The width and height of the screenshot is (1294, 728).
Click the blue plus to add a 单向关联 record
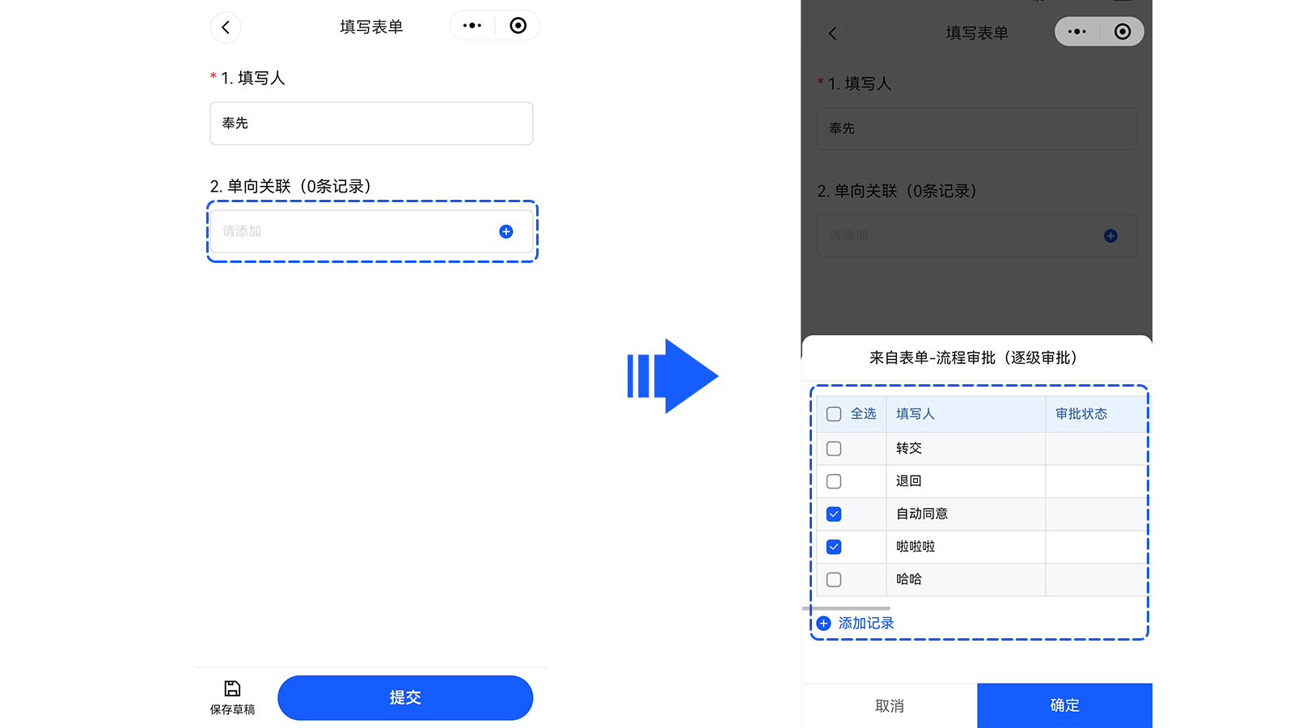coord(505,231)
